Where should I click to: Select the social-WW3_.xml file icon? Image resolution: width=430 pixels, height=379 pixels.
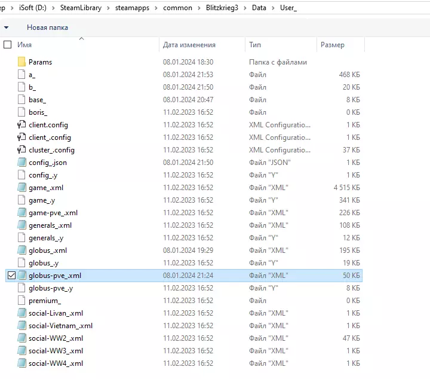pos(21,351)
